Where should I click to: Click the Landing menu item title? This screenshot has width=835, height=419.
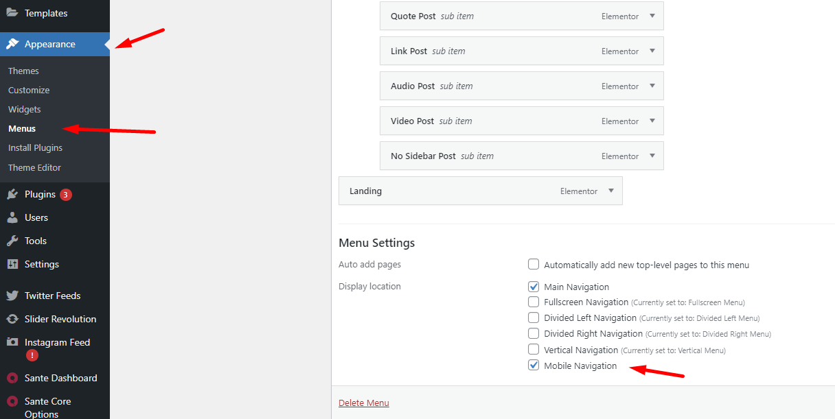pyautogui.click(x=365, y=191)
